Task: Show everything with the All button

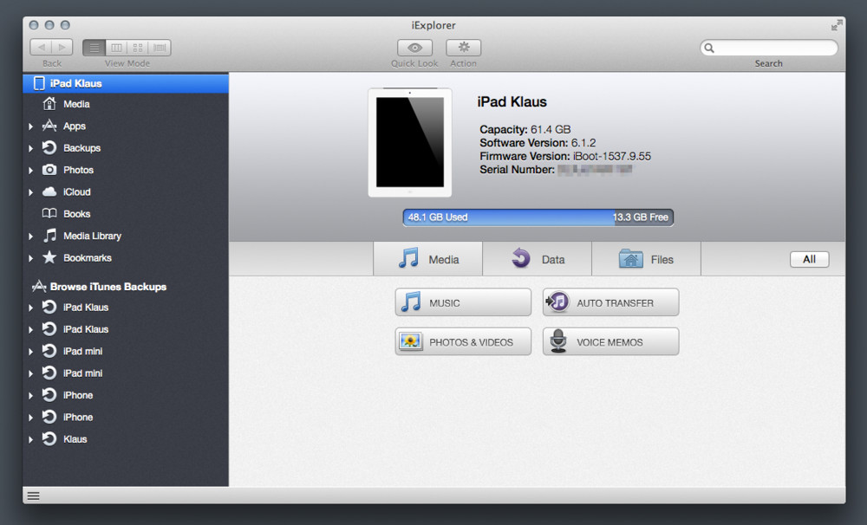Action: point(809,259)
